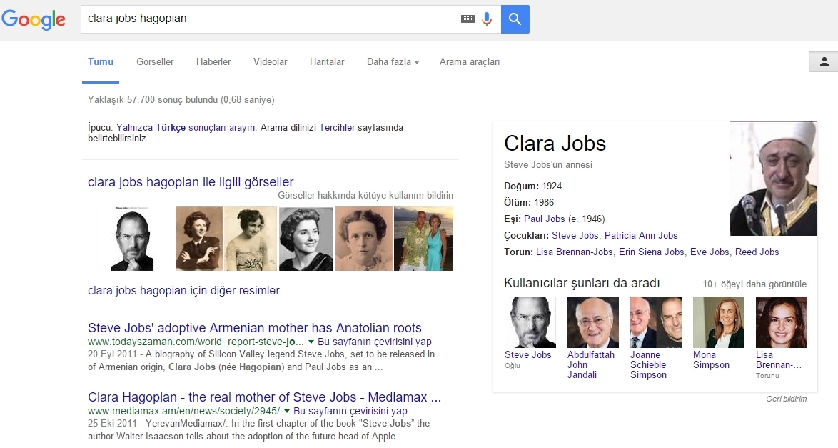Click the 'Abdulfattah John Jandali' name link
Screen dimensions: 838x448
pyautogui.click(x=591, y=364)
